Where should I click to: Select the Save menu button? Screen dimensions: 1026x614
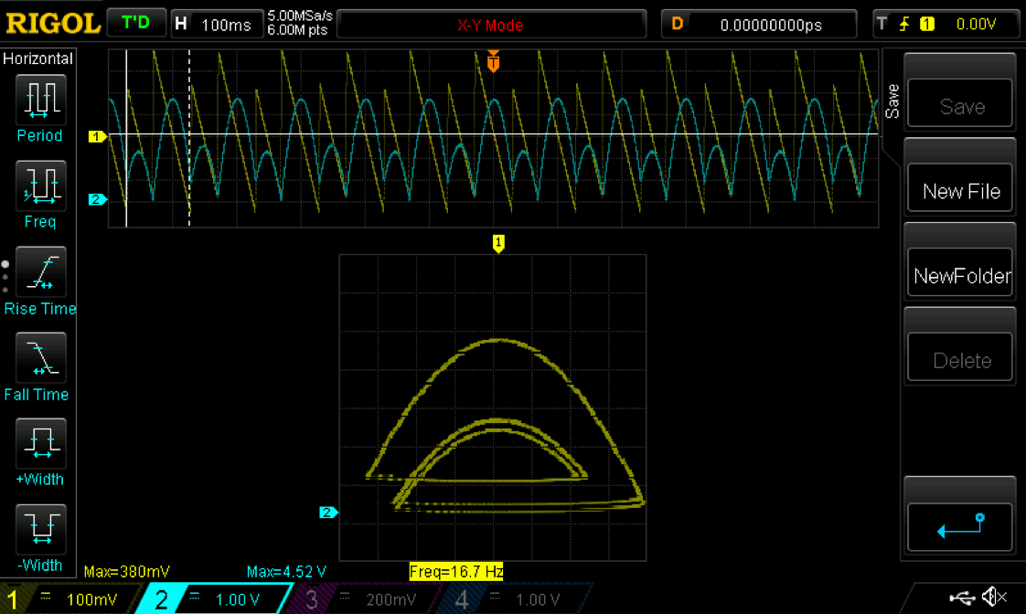(x=960, y=103)
